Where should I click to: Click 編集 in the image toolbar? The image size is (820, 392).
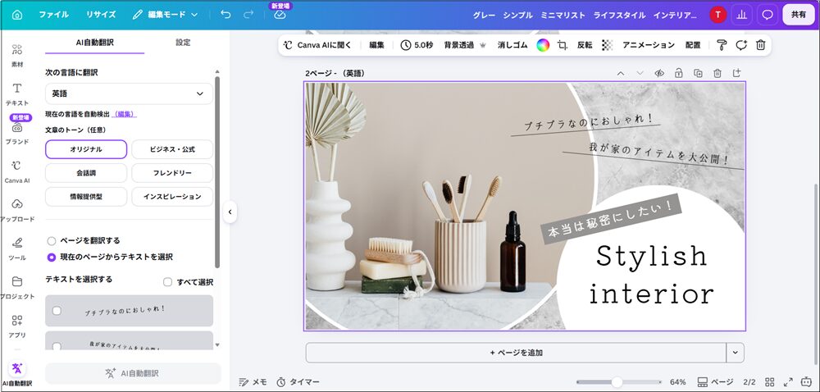376,45
